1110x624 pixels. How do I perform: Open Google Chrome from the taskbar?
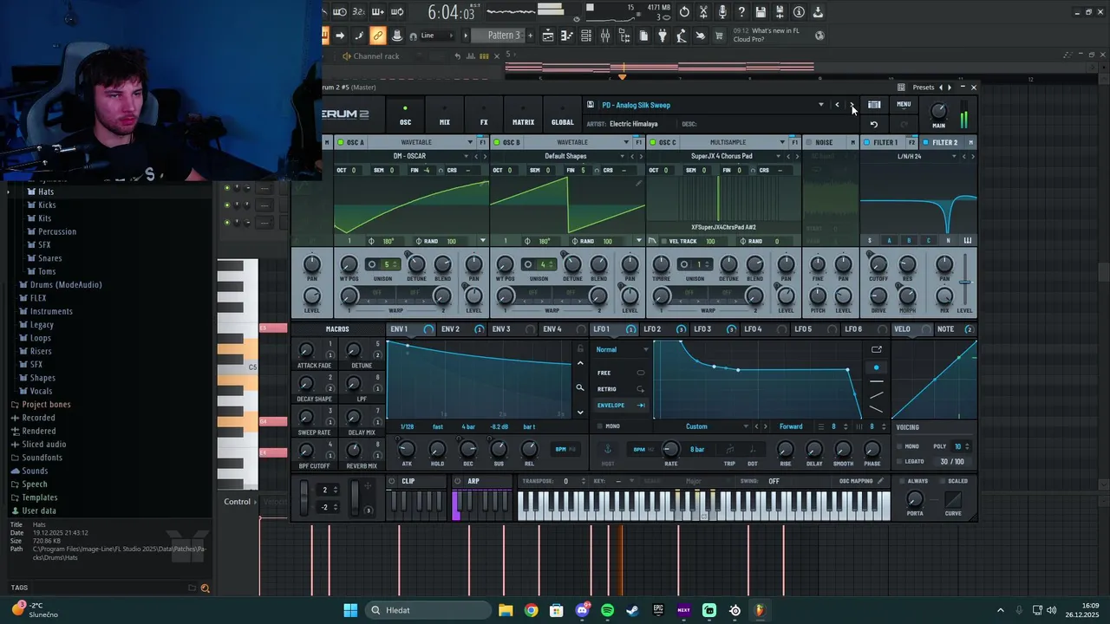(531, 610)
